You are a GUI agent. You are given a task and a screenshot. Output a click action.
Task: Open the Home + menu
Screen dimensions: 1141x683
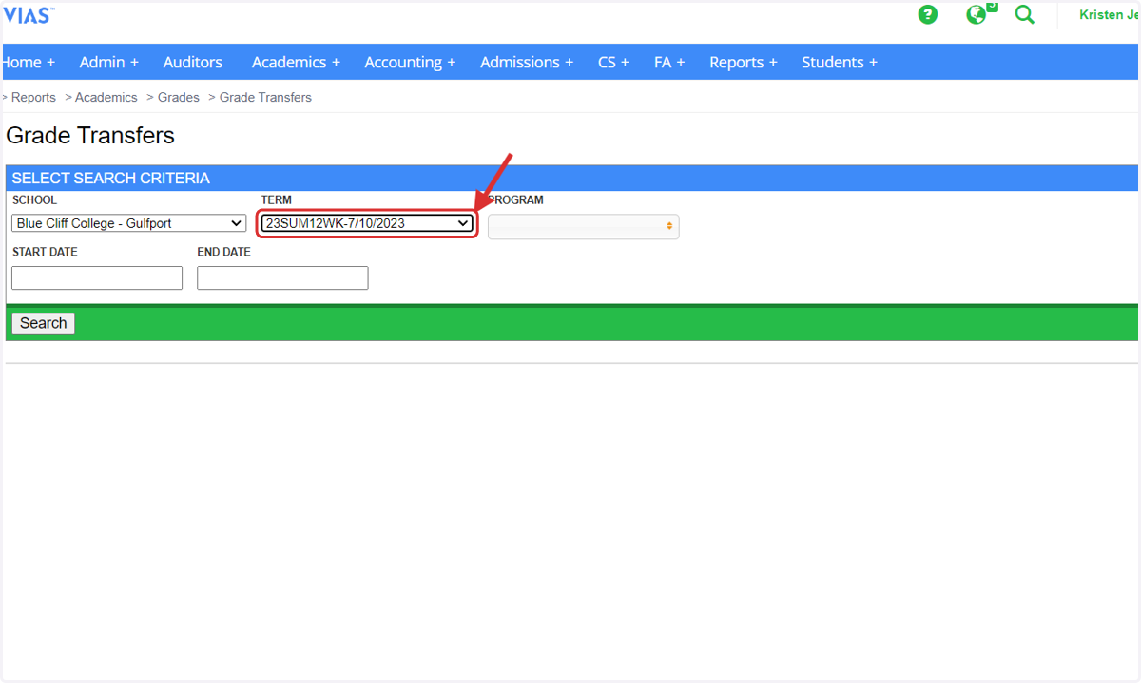click(x=29, y=63)
